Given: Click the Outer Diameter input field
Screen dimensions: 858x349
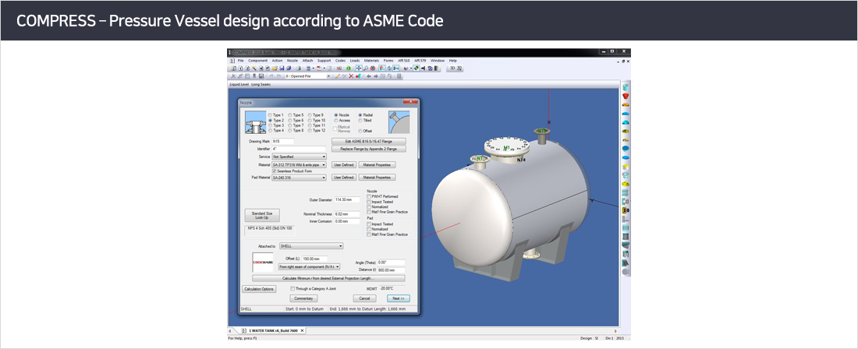Looking at the screenshot, I should [347, 199].
